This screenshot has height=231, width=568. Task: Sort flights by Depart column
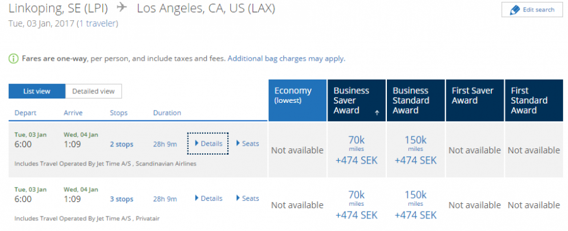(25, 113)
